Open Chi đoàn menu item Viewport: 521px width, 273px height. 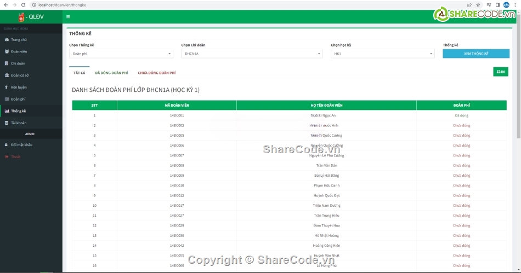[31, 63]
